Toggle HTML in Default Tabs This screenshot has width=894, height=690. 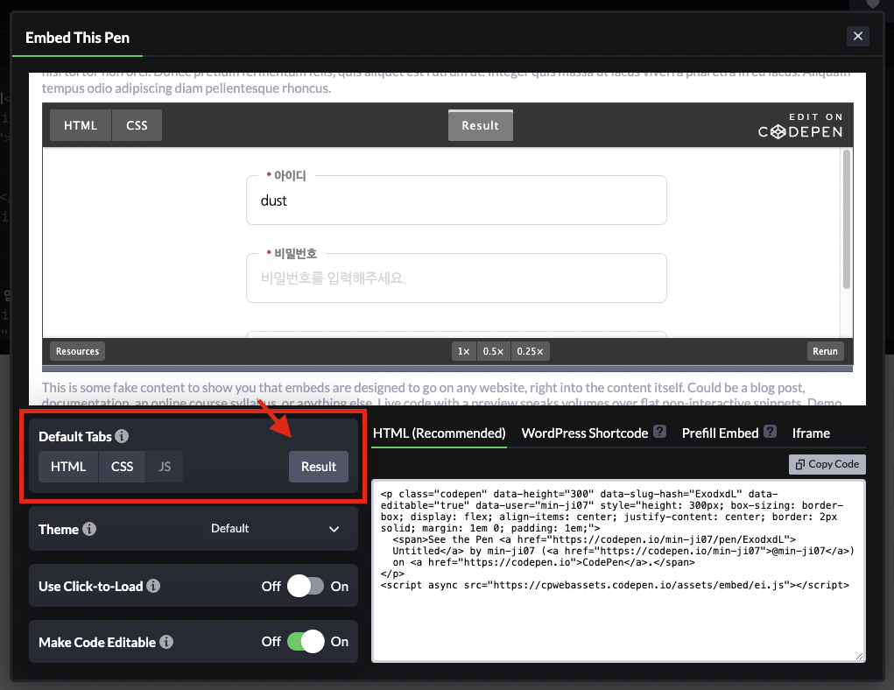pos(68,467)
